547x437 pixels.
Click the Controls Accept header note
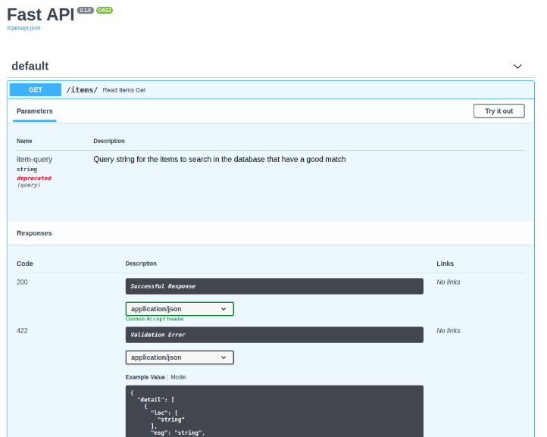coord(155,319)
